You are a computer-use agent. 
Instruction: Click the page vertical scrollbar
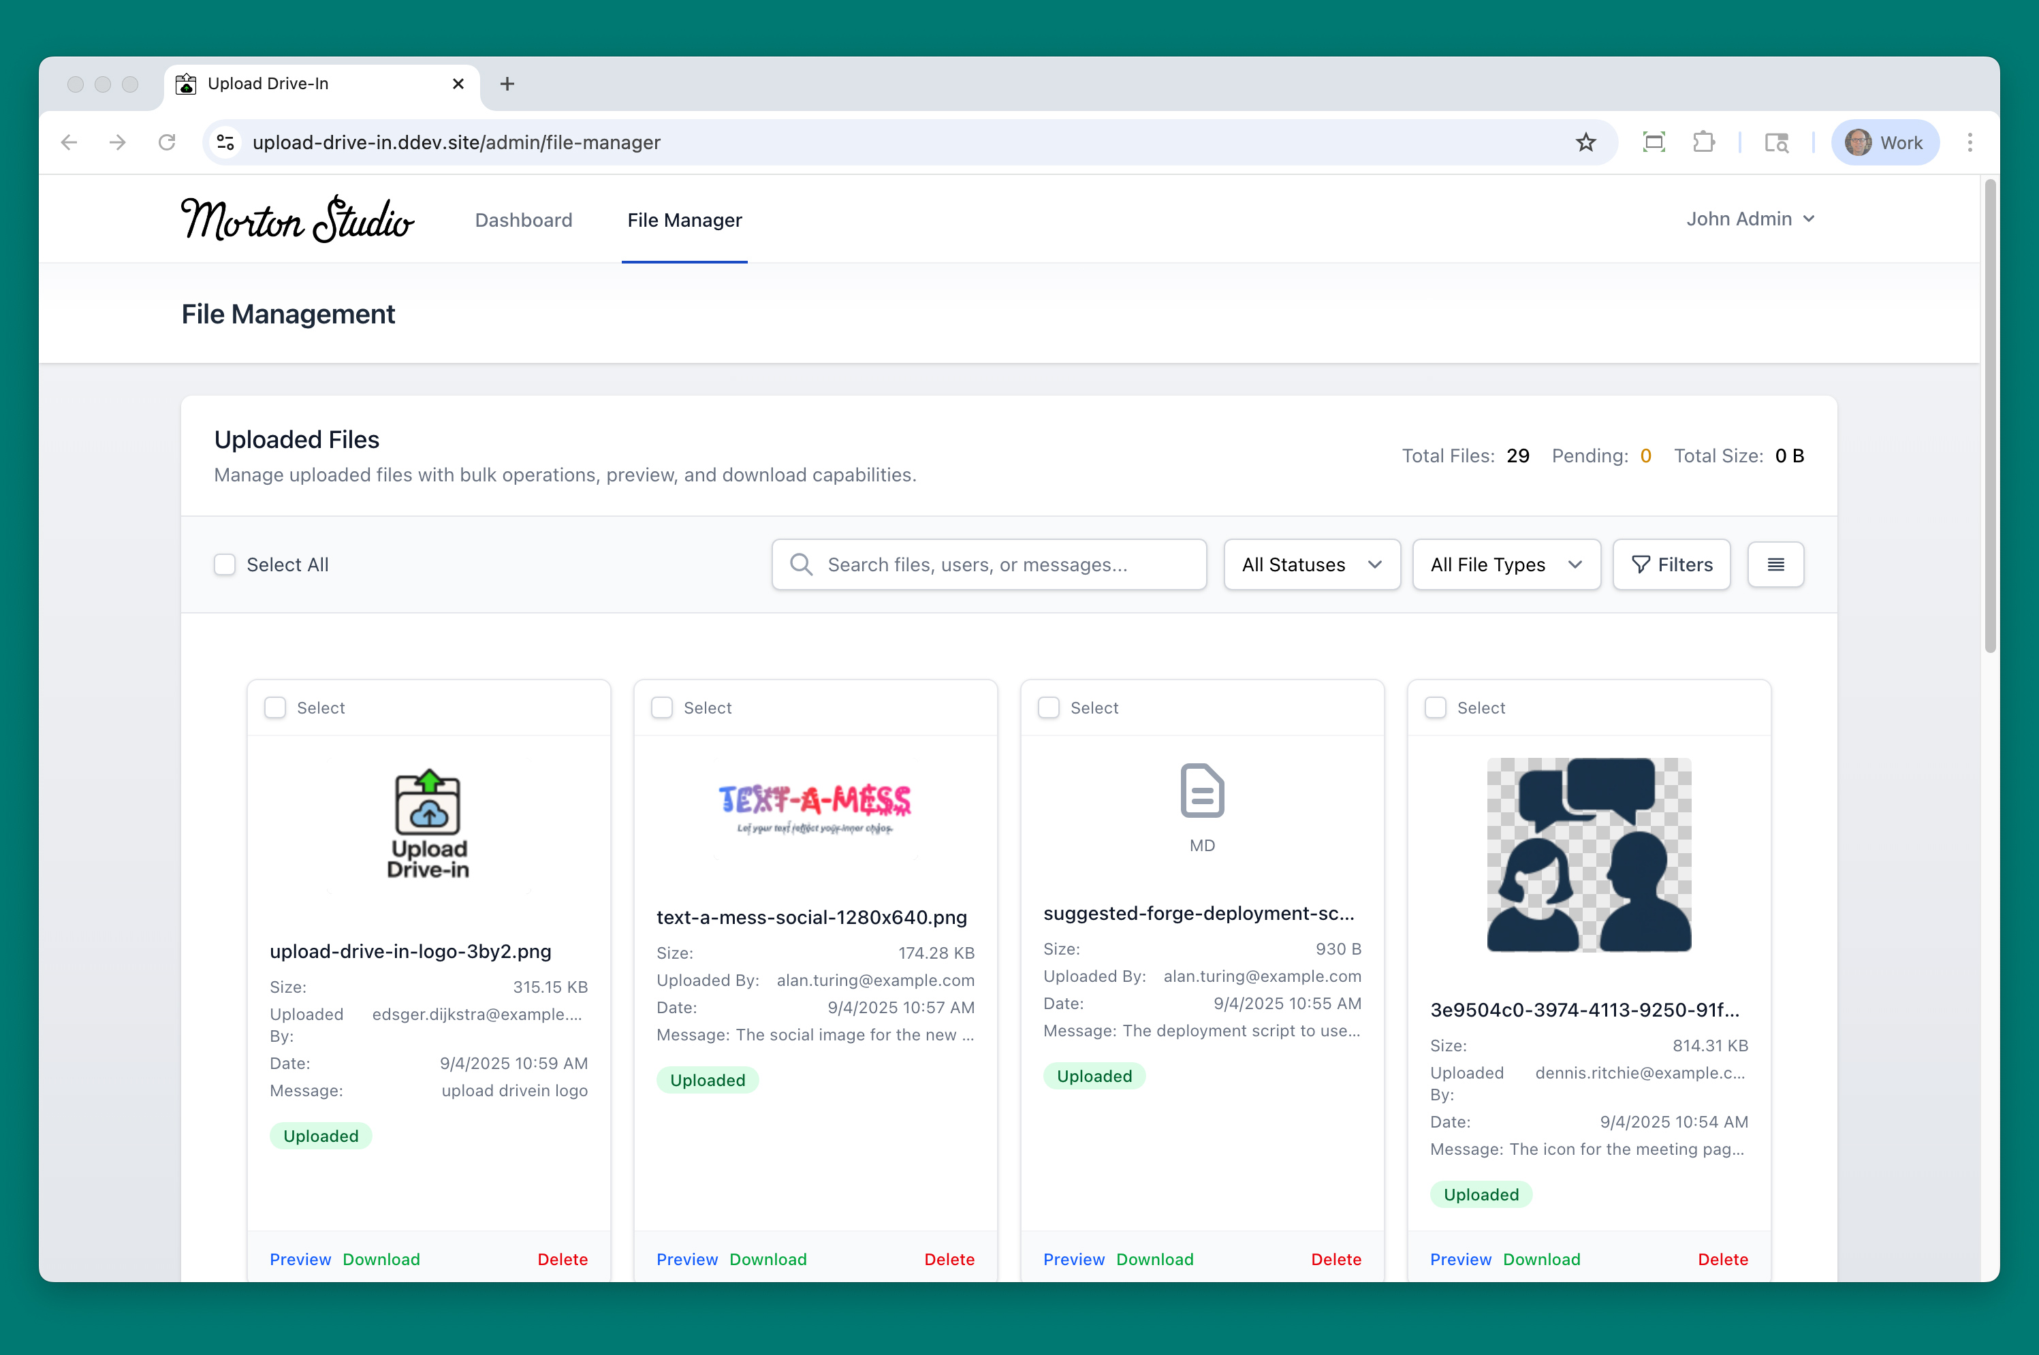click(1990, 415)
